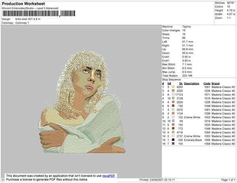Click the 'Emerald Black' description

193,140
